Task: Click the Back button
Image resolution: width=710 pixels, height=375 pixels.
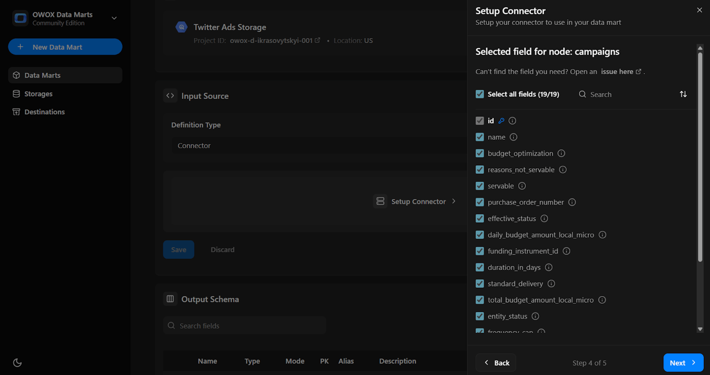Action: pos(496,363)
